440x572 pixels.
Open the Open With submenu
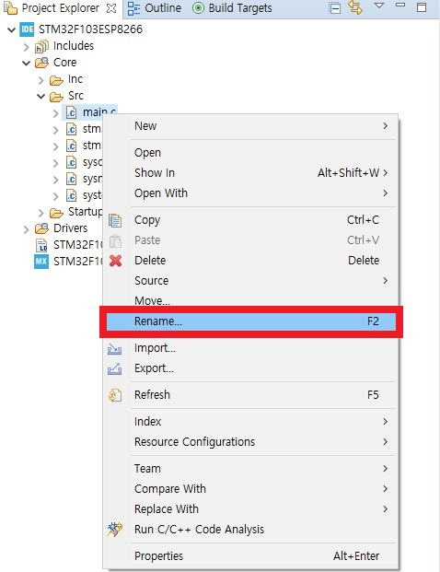click(x=250, y=193)
